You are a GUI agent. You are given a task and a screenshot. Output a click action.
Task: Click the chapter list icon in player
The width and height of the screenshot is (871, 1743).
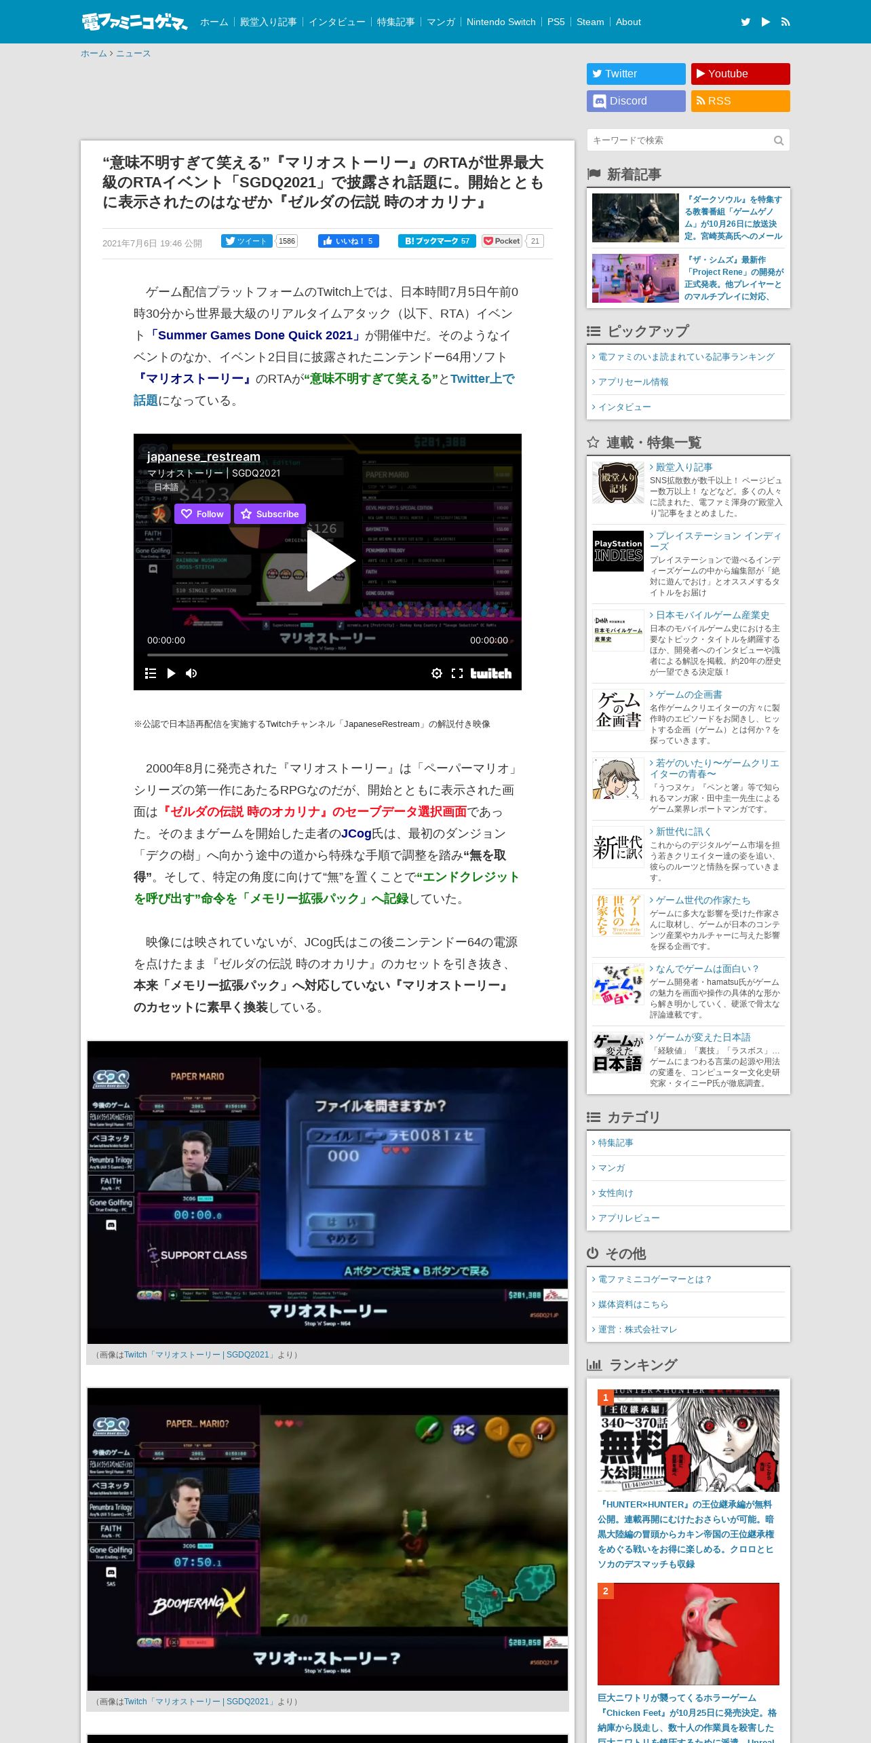151,673
